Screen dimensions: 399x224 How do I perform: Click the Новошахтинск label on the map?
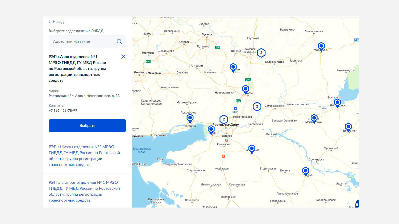[x=225, y=93]
